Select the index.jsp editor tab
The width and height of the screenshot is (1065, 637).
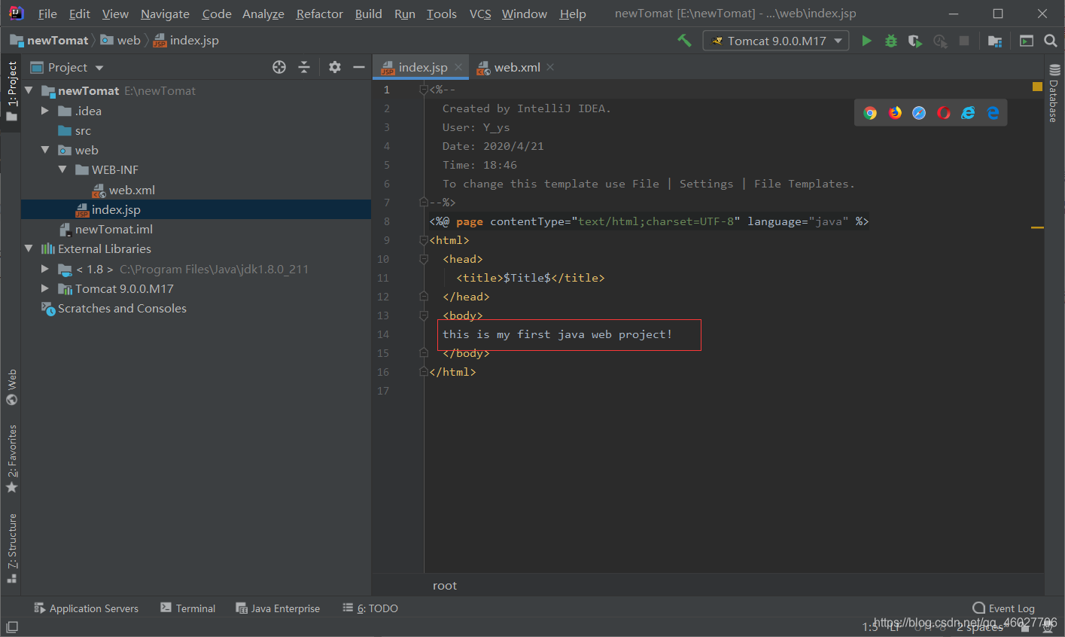pyautogui.click(x=421, y=67)
